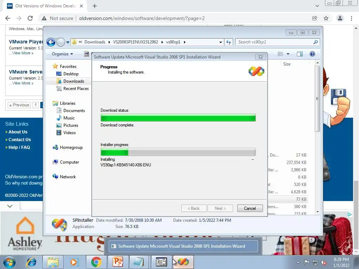Open the recent locations dropdown arrow

point(68,42)
